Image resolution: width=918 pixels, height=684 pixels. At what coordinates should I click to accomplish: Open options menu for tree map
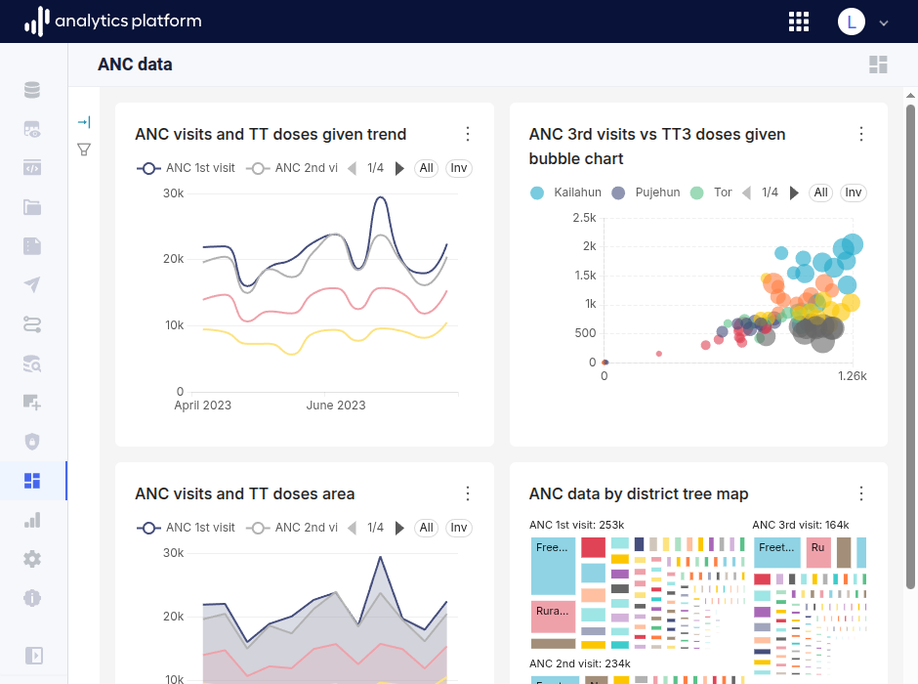tap(860, 493)
